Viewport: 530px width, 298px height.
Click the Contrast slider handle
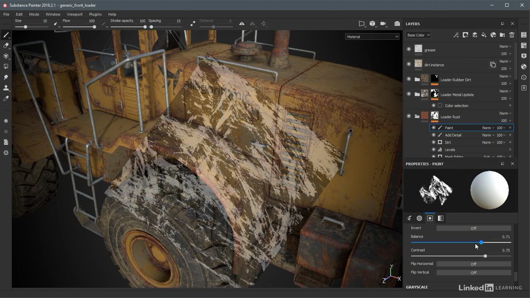485,256
